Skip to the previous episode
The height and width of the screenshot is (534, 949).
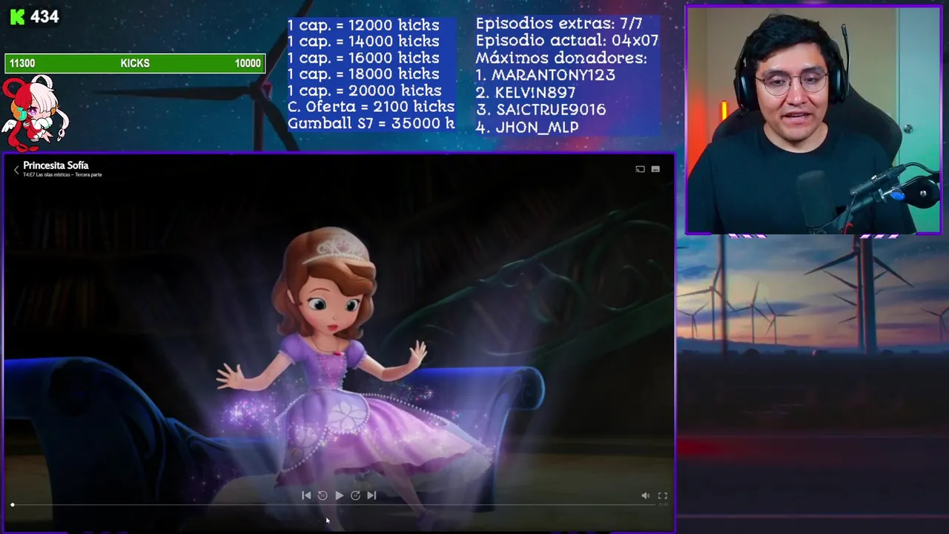[x=306, y=495]
